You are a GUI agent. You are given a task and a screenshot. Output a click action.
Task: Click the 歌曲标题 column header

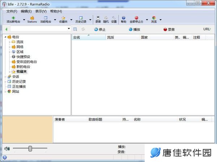coord(104,119)
